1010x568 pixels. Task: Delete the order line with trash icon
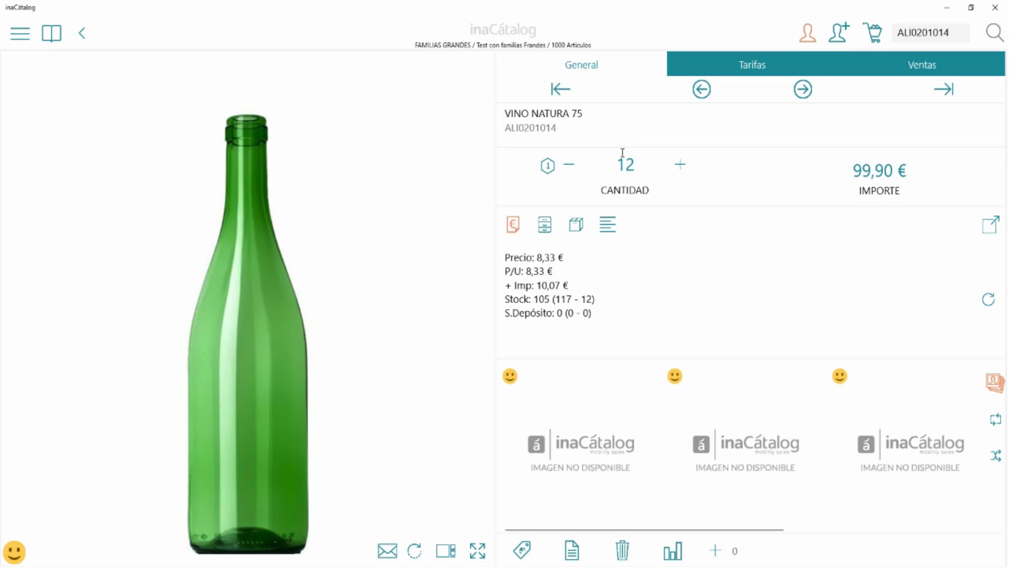pyautogui.click(x=622, y=550)
